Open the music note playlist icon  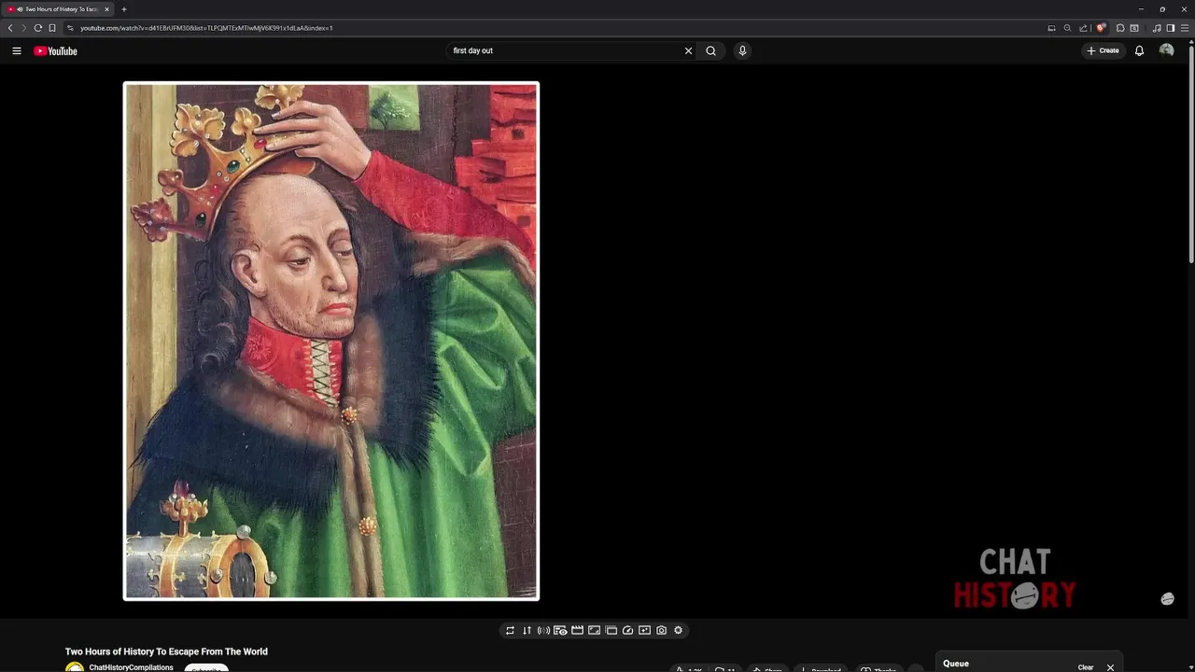pos(1157,28)
